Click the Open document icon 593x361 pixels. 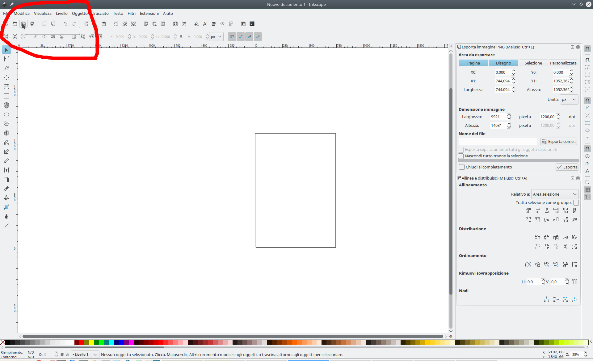15,24
